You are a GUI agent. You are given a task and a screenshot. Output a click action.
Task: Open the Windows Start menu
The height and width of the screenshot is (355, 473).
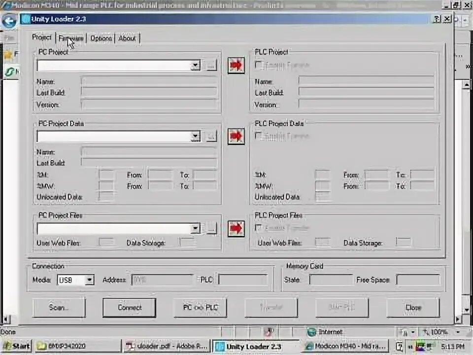pos(17,346)
